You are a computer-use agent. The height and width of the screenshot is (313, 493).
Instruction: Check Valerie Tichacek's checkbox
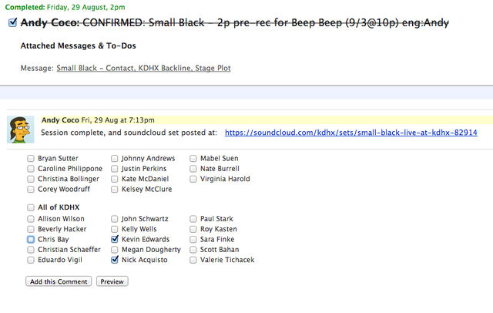193,261
